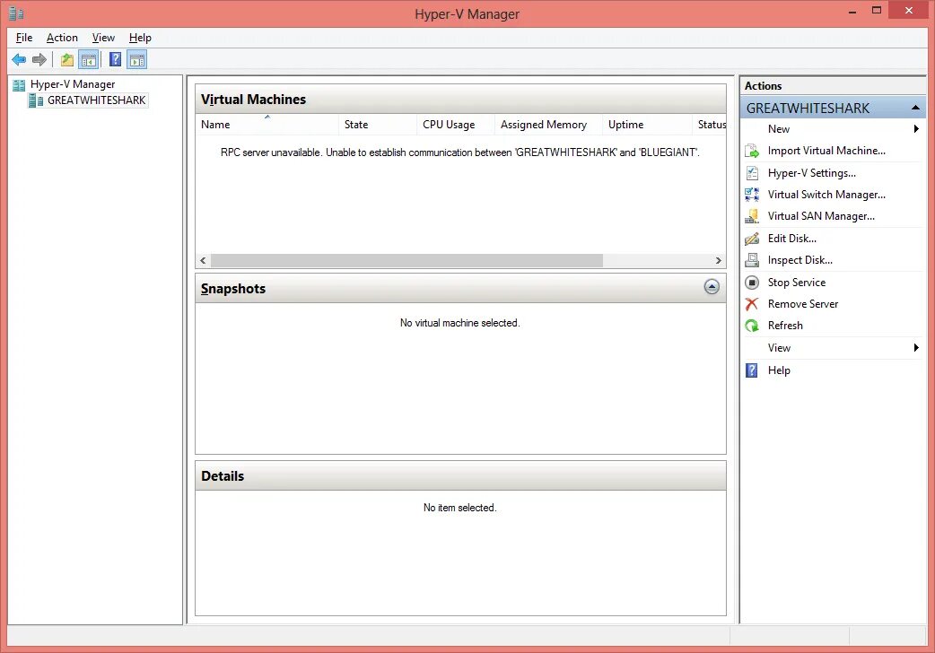
Task: Click the Snapshots section heading
Action: 233,289
